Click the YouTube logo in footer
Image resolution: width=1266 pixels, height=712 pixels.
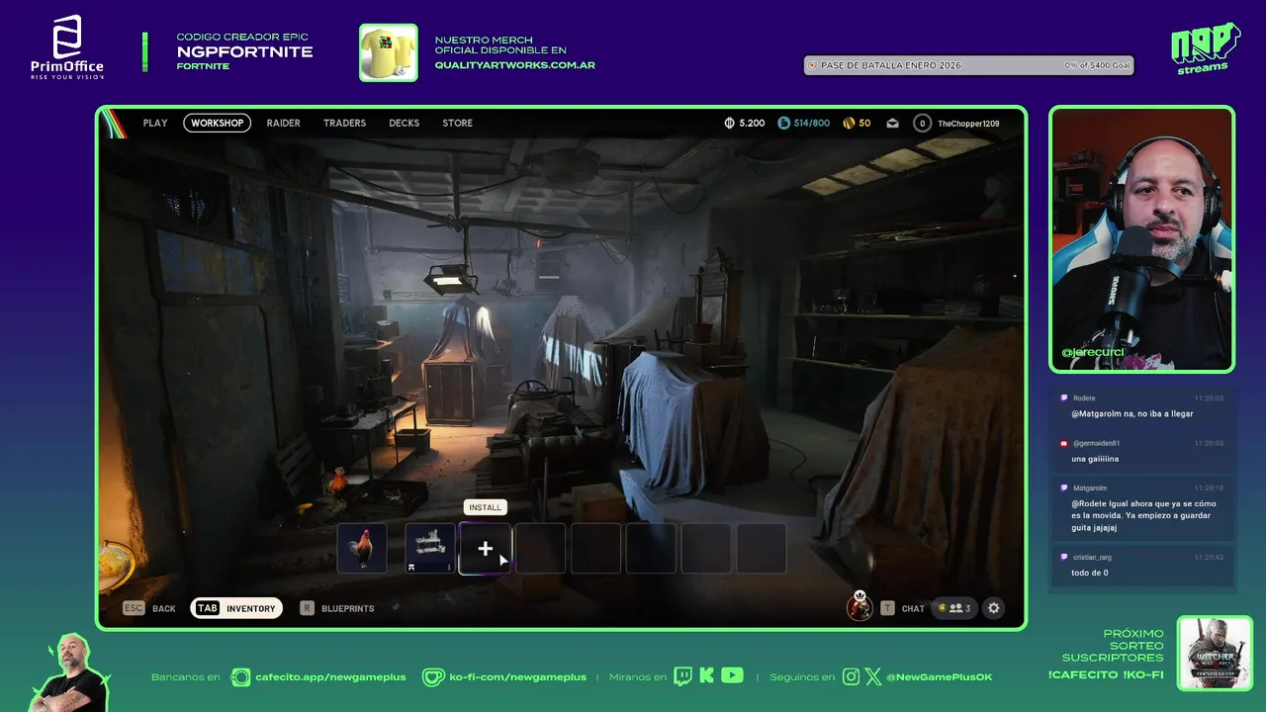pyautogui.click(x=732, y=675)
